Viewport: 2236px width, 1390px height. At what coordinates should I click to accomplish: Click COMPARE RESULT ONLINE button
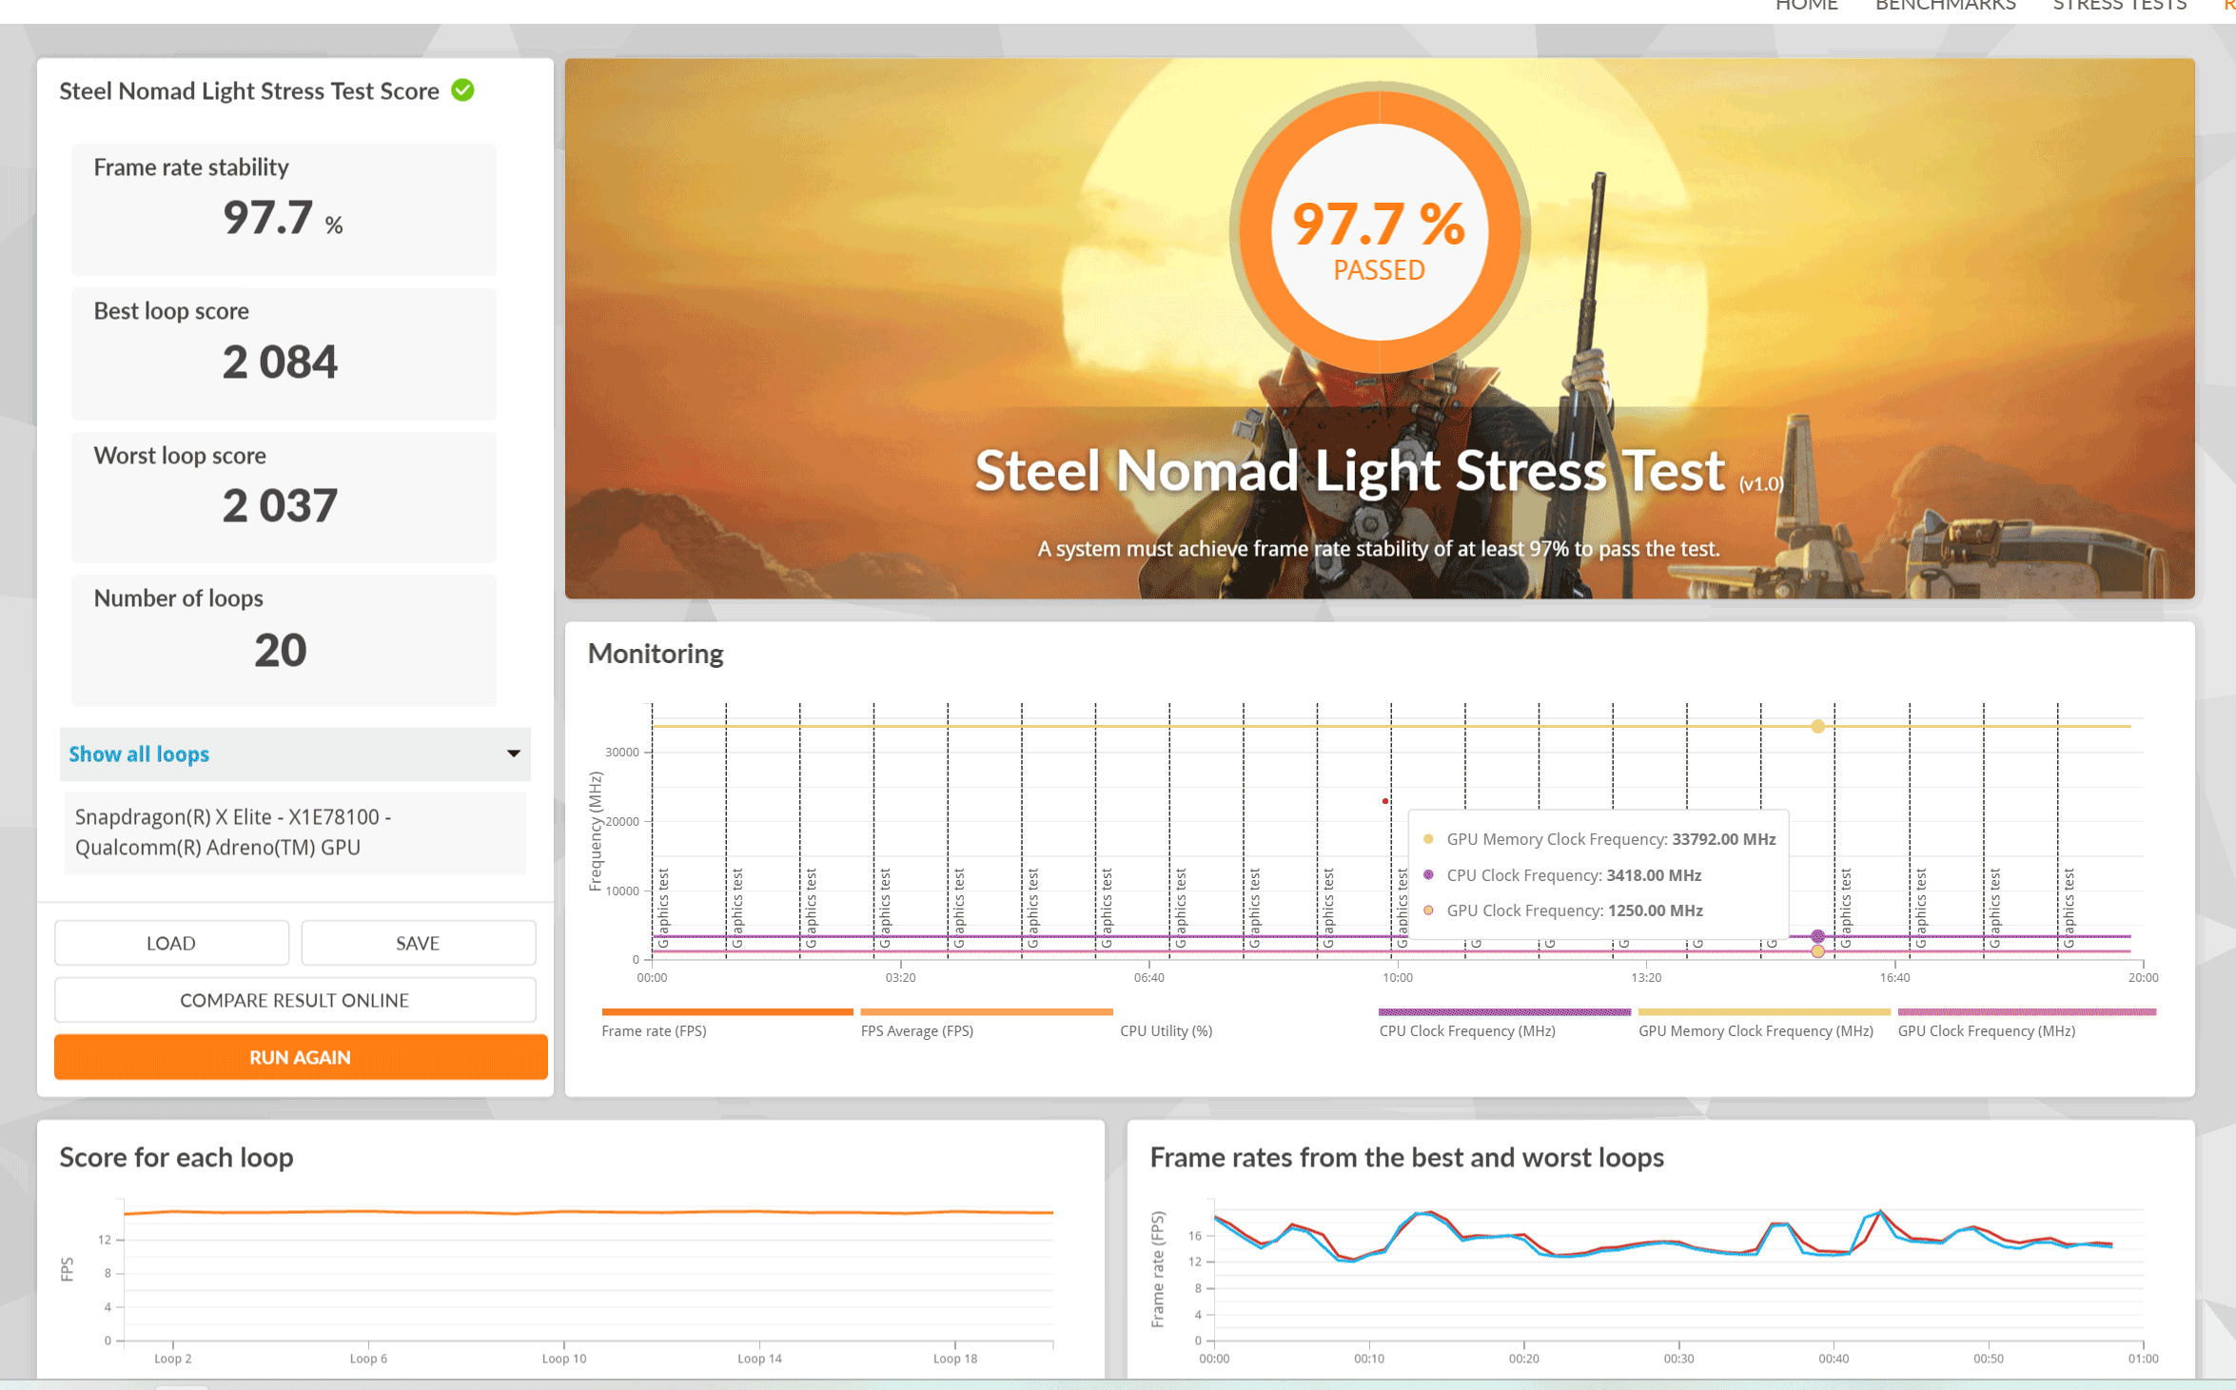pyautogui.click(x=295, y=1000)
